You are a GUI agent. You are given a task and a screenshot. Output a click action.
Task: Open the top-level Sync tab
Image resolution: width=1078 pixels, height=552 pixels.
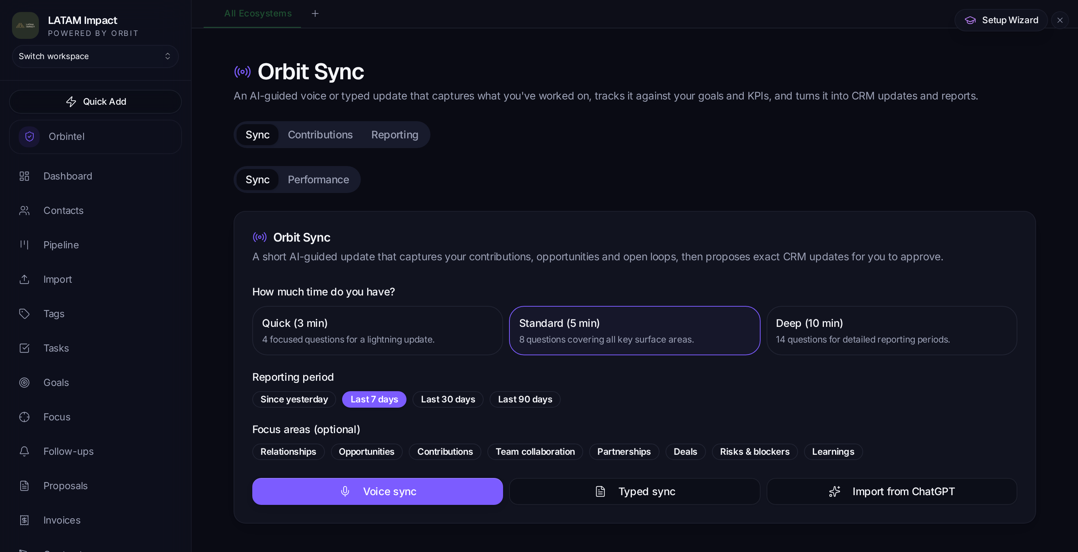258,135
